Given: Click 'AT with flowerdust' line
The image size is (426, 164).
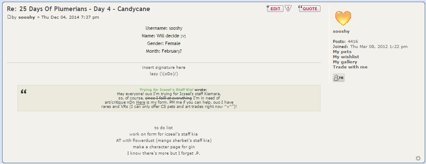Looking at the screenshot, I should [163, 141].
